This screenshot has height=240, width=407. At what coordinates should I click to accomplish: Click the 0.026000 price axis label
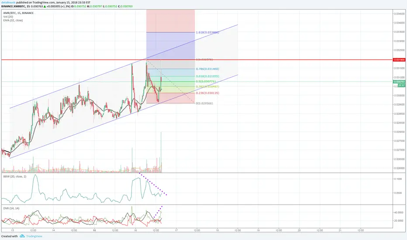tap(400, 168)
